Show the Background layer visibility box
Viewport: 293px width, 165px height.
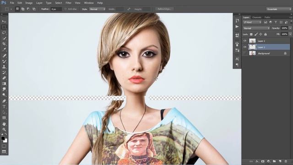245,53
